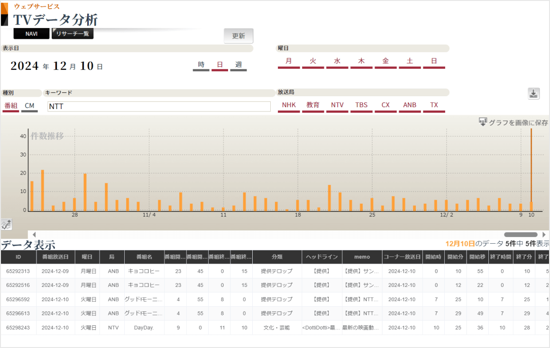Click the orange bar marker at date 10
550x348 pixels.
(531, 205)
